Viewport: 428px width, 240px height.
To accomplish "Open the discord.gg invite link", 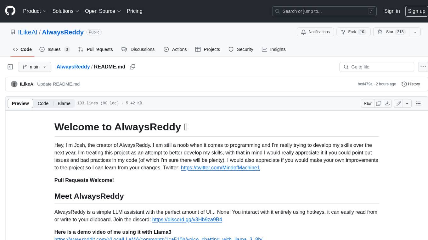I will click(187, 220).
